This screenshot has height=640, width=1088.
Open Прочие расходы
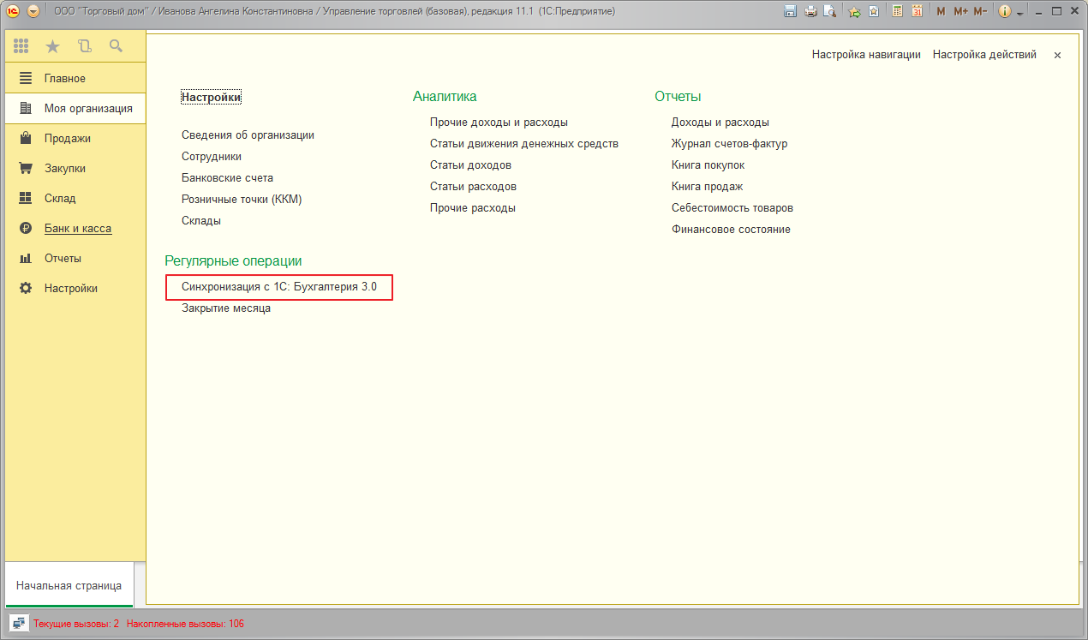click(x=473, y=208)
